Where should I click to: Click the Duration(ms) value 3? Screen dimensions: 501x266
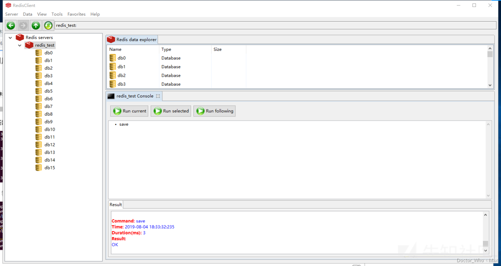pyautogui.click(x=144, y=233)
